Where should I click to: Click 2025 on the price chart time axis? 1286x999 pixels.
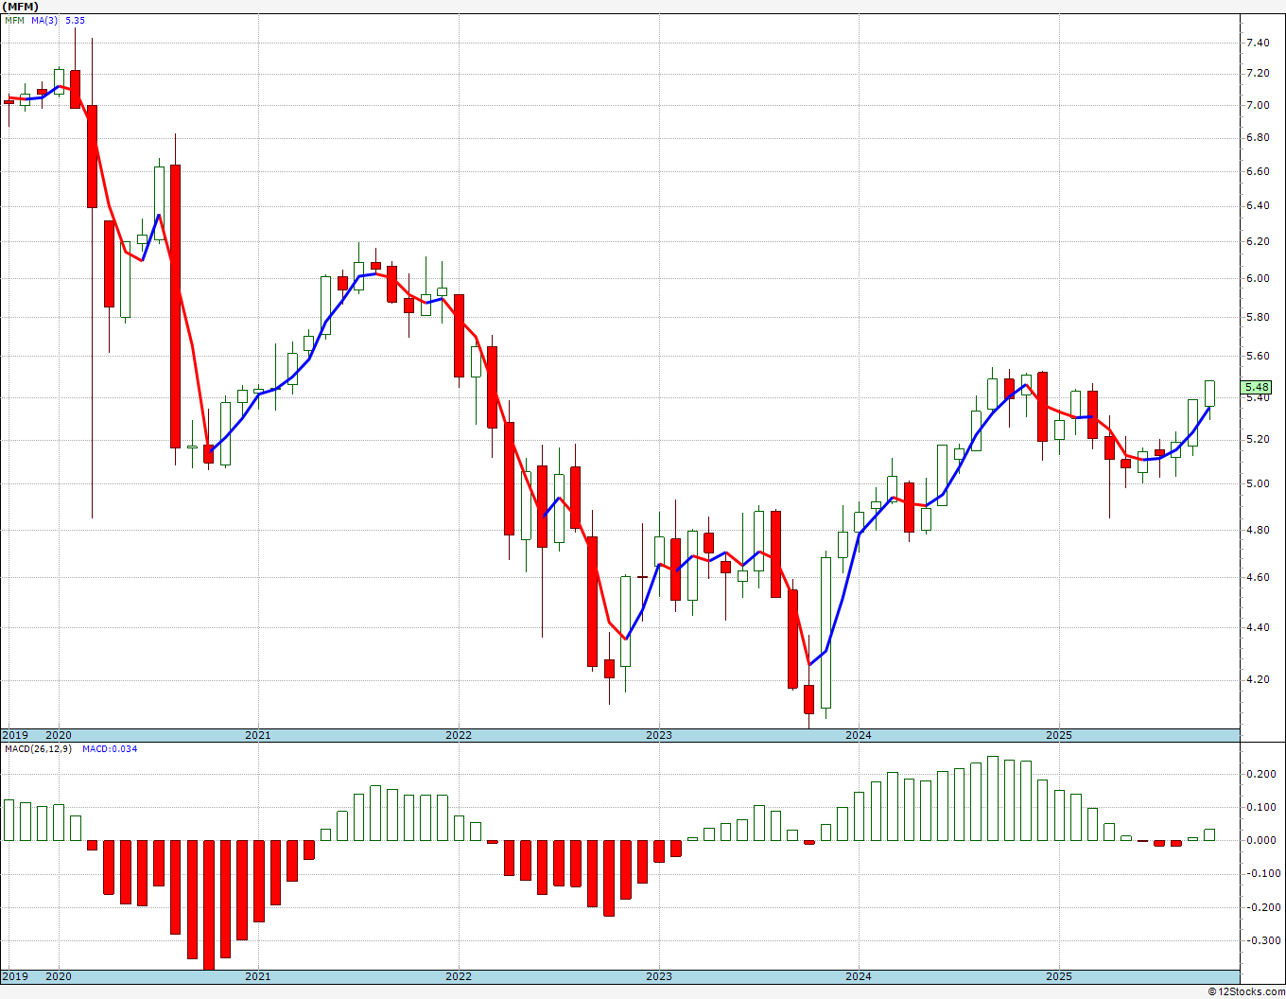pos(1059,735)
